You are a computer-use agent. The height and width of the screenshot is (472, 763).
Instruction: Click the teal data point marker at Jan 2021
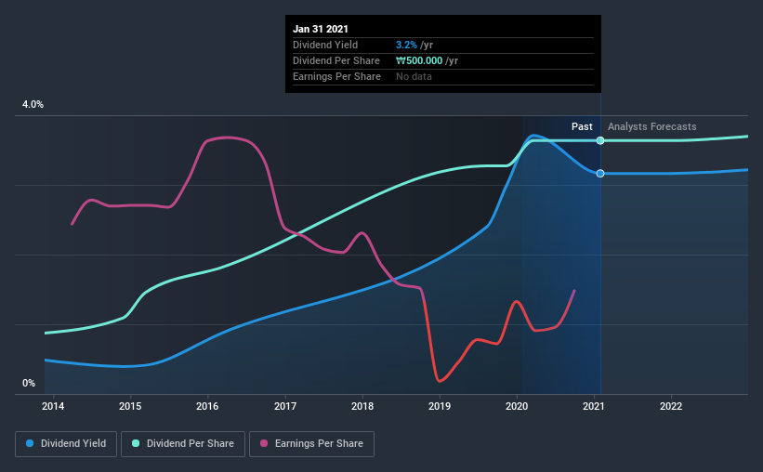pos(600,140)
